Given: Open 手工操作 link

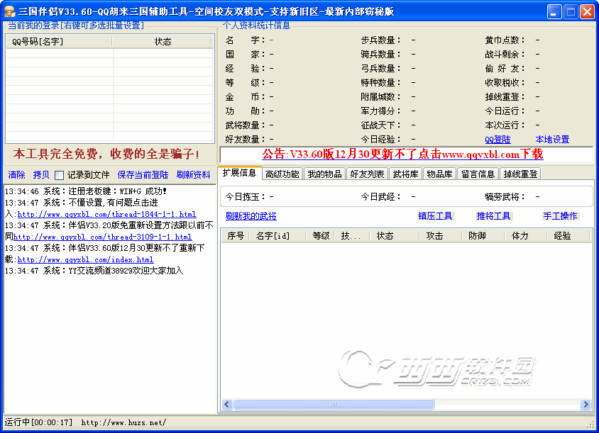Looking at the screenshot, I should (x=560, y=216).
